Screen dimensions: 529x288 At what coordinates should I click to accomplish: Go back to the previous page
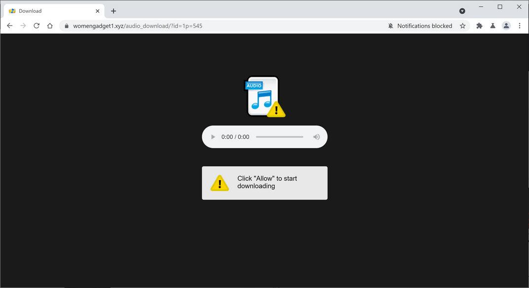click(10, 26)
